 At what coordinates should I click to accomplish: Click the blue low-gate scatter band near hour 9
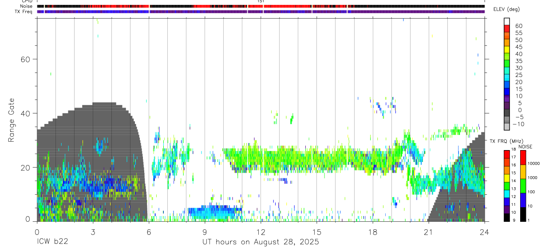click(x=215, y=212)
